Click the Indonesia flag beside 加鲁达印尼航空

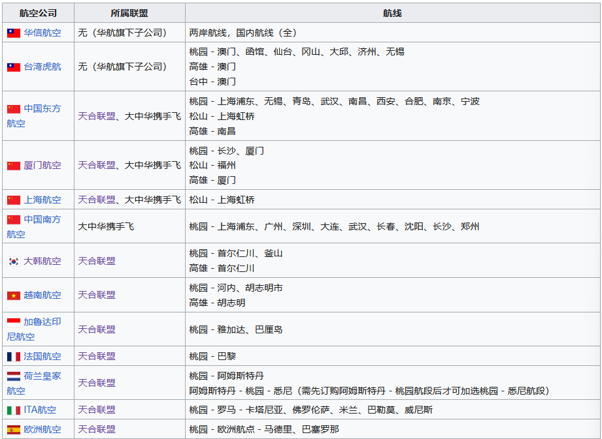pyautogui.click(x=14, y=322)
